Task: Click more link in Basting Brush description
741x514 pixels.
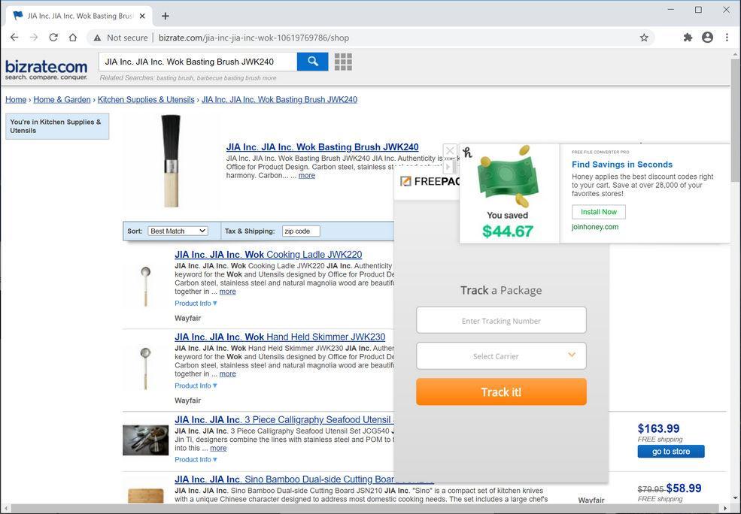Action: pos(307,176)
